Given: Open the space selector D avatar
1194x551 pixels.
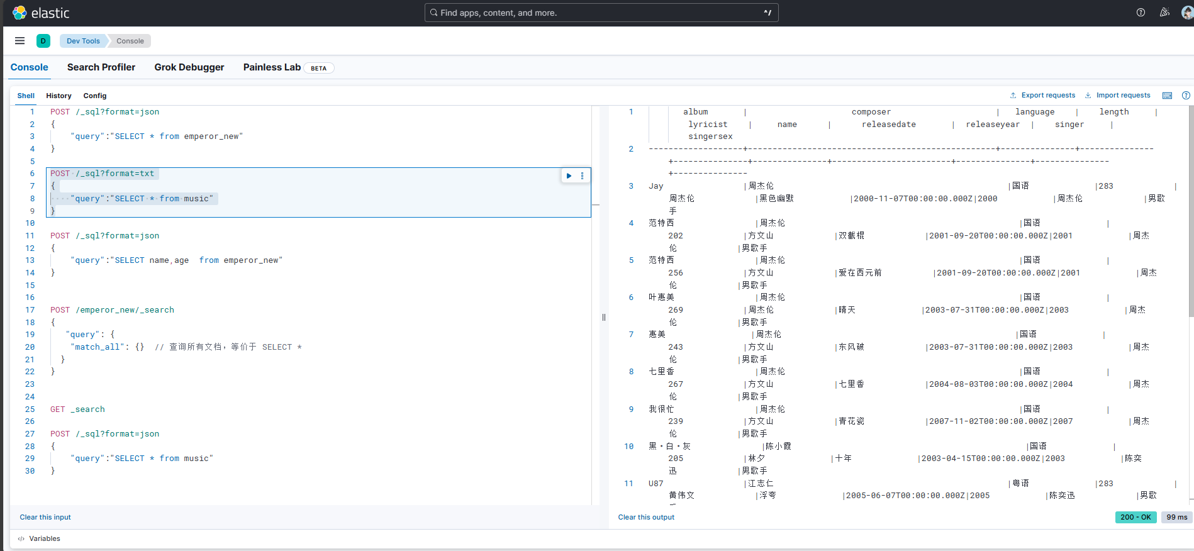Looking at the screenshot, I should tap(43, 41).
